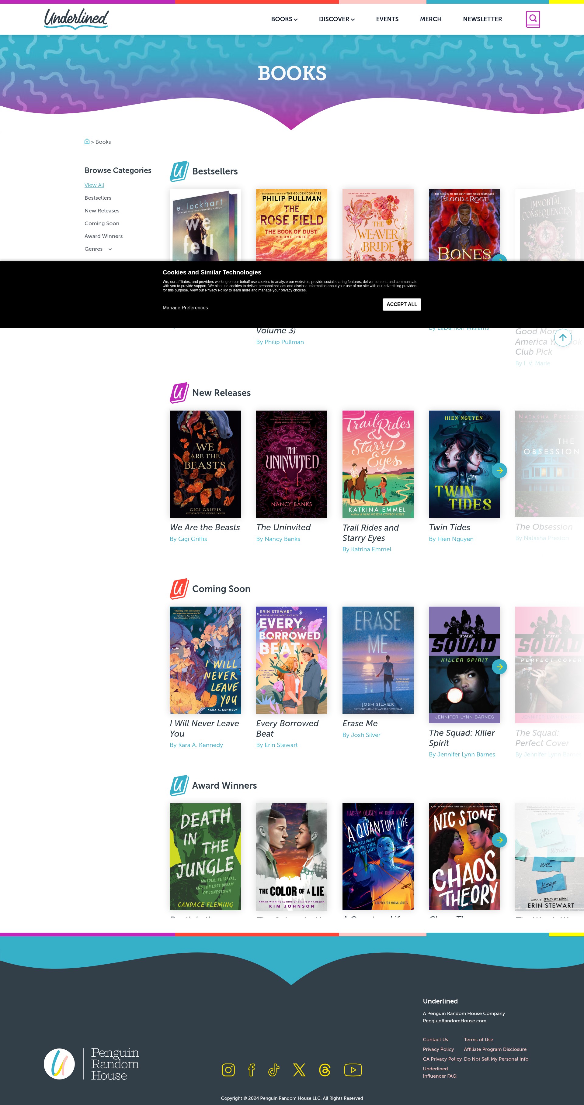
Task: Open CA Privacy Policy footer link
Action: pyautogui.click(x=442, y=1059)
